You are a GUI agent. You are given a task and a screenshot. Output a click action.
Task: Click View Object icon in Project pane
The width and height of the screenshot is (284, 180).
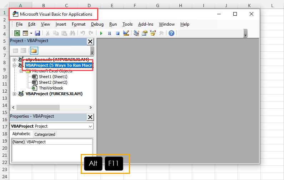pos(23,51)
